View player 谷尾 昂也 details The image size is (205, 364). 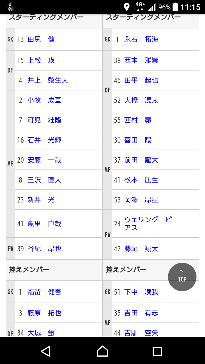click(44, 249)
